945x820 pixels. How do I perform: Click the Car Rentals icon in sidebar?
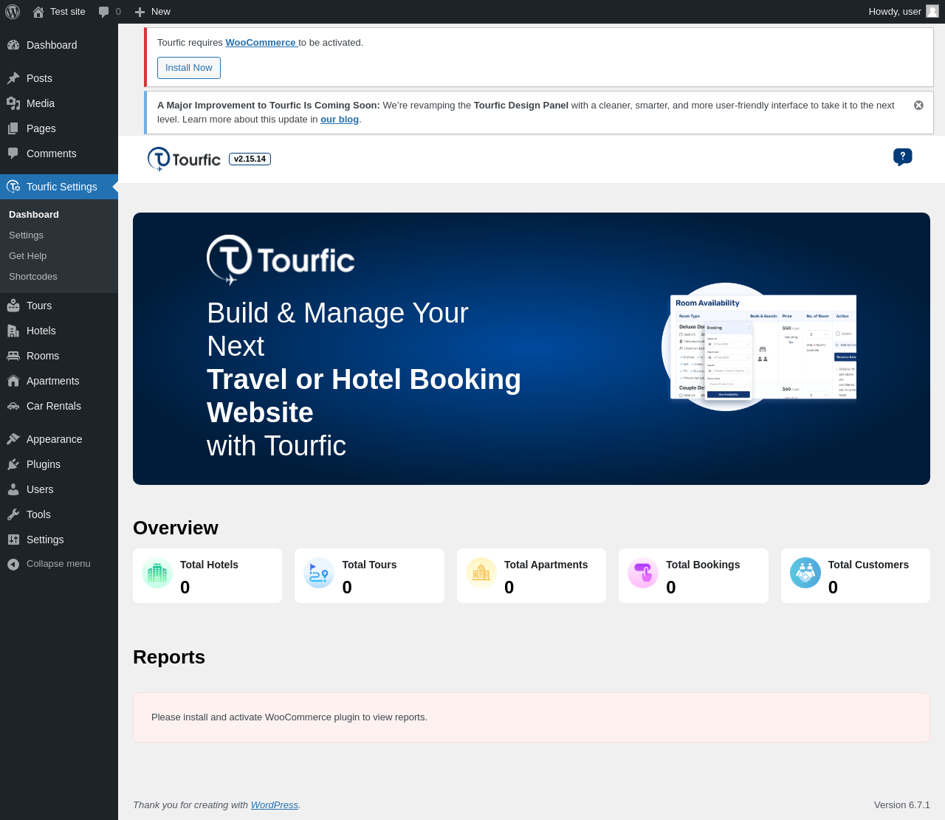coord(13,406)
